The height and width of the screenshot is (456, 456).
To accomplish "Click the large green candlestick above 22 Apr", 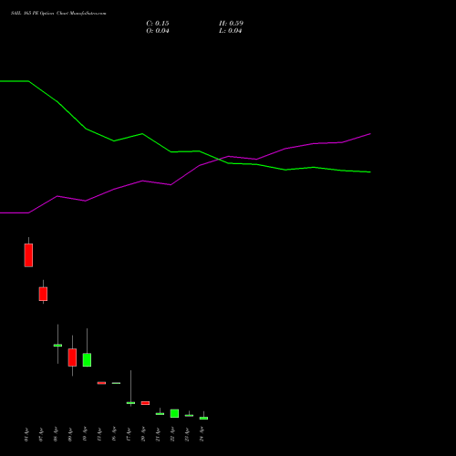I will 174,413.
